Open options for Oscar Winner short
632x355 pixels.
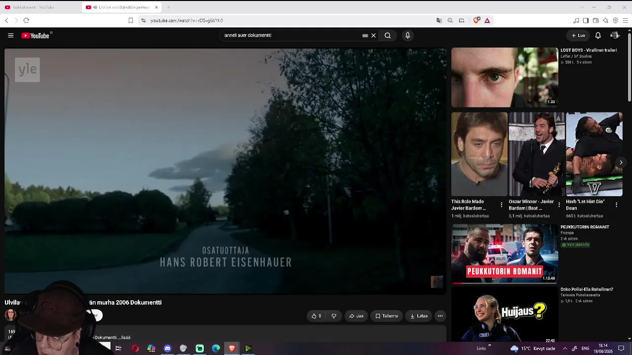pos(559,205)
